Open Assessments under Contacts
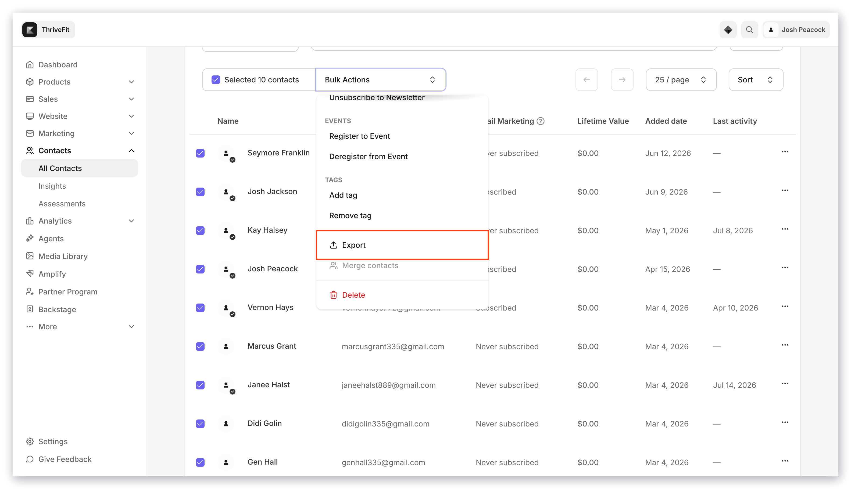The width and height of the screenshot is (851, 489). pyautogui.click(x=62, y=203)
